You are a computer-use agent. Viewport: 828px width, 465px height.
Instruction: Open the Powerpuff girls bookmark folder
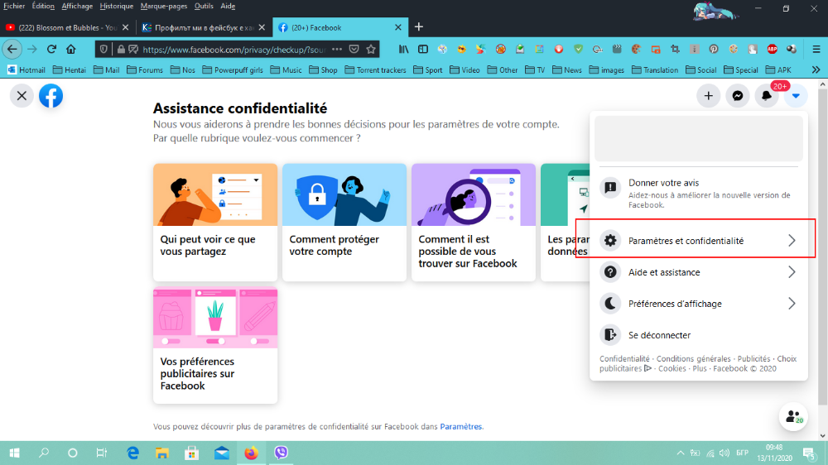(x=233, y=70)
